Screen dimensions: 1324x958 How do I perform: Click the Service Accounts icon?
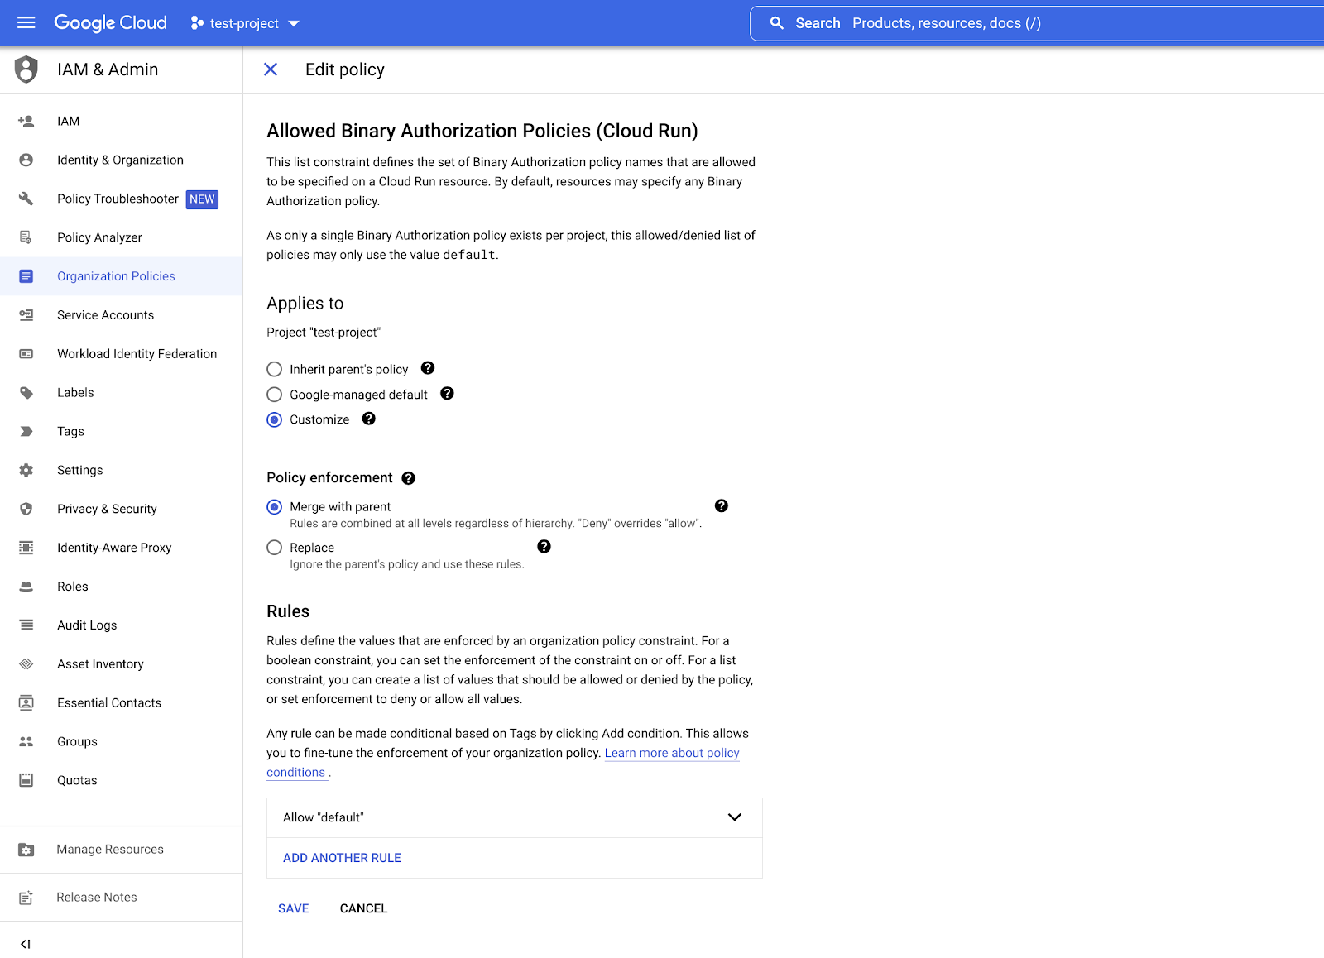pos(26,315)
